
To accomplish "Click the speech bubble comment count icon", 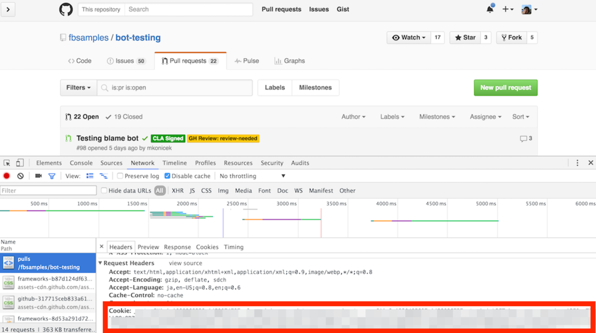I will click(x=523, y=138).
